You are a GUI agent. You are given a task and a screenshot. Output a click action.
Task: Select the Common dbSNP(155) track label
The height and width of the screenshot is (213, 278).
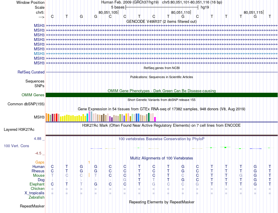tap(26, 104)
